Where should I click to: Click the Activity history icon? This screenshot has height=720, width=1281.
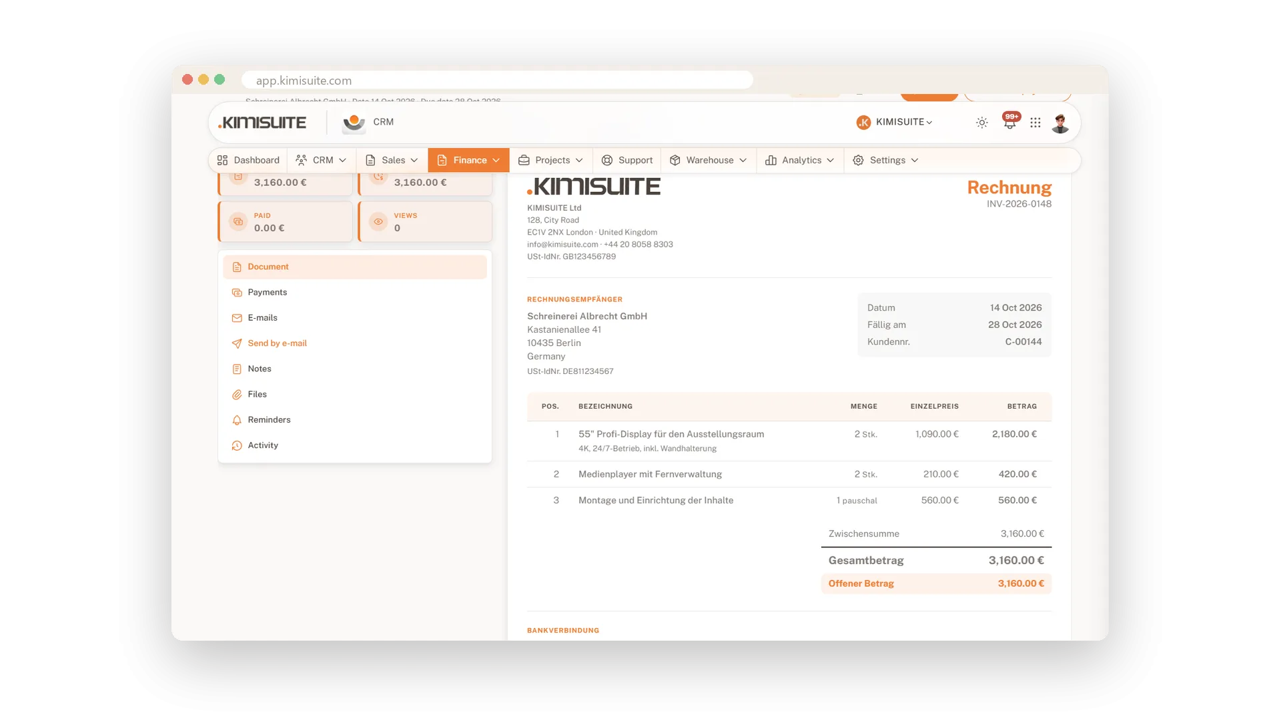(237, 445)
